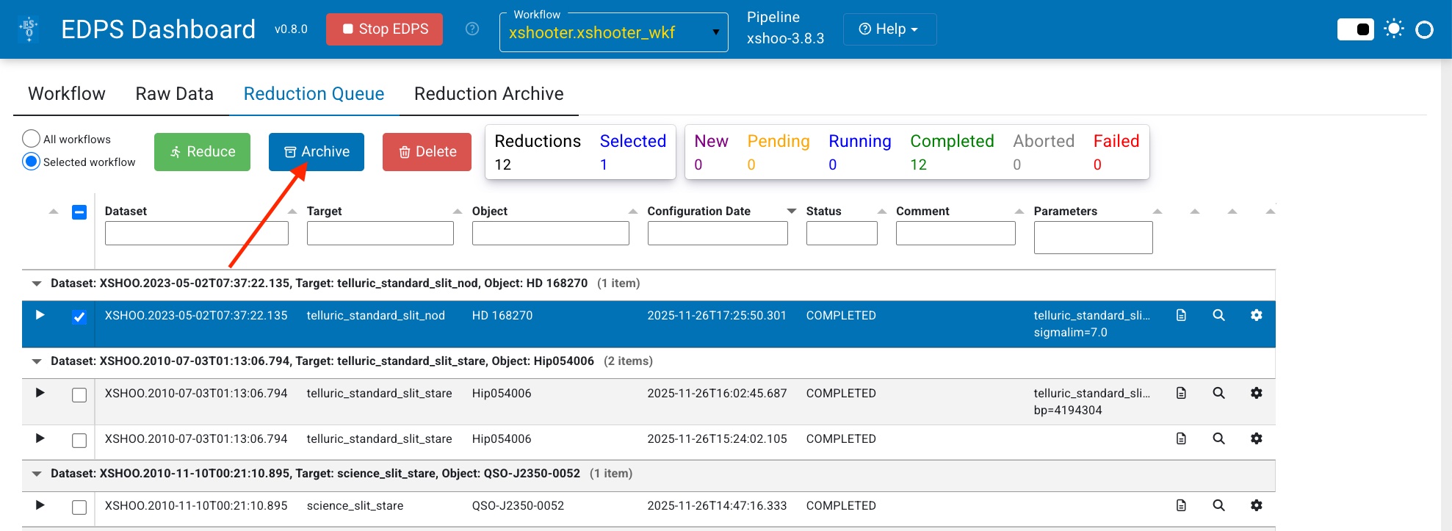Image resolution: width=1452 pixels, height=531 pixels.
Task: Open the Reduction Archive tab
Action: 489,94
